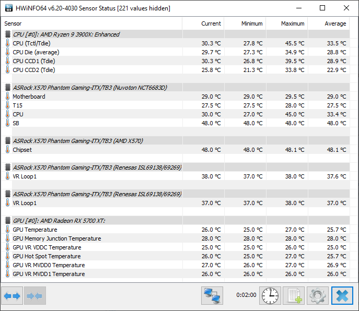Click the Average column header
359x311 pixels.
[335, 23]
